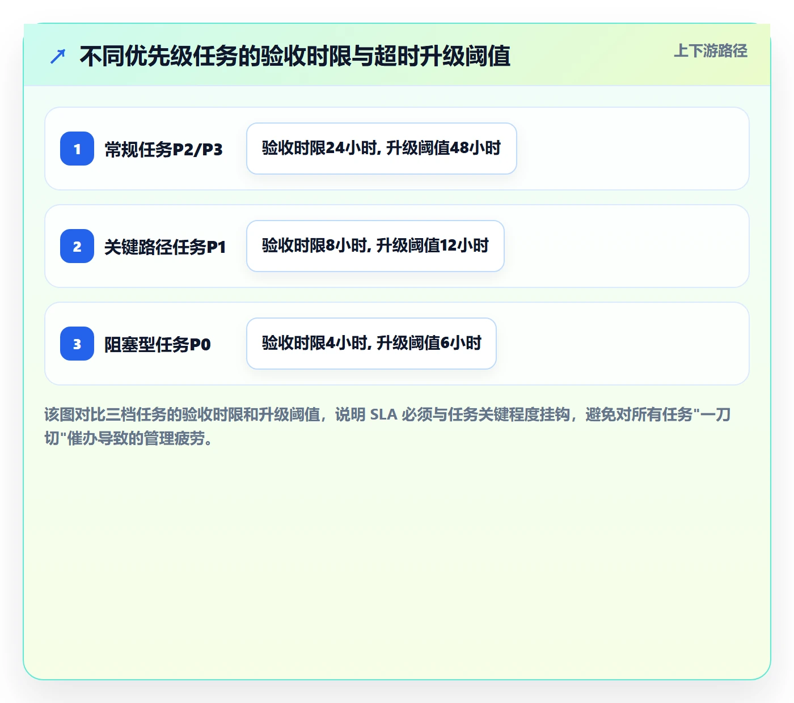Select the blue number 2 badge
Screen dimensions: 794x703
(77, 246)
